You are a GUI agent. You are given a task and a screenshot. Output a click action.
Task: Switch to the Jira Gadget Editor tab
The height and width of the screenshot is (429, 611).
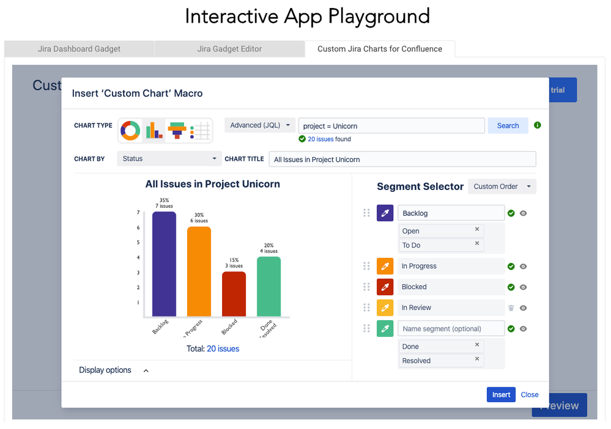coord(229,49)
